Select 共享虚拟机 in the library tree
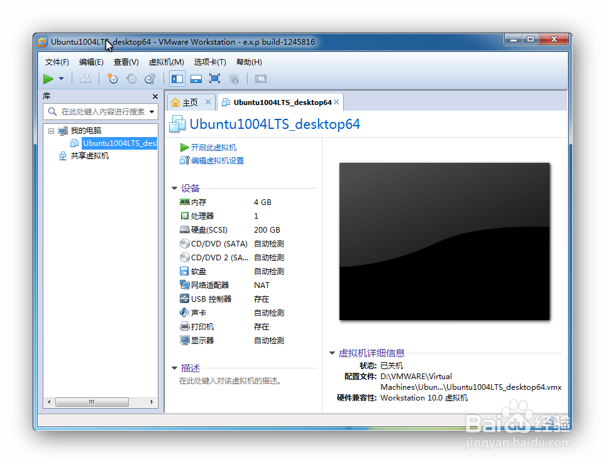 (x=90, y=156)
